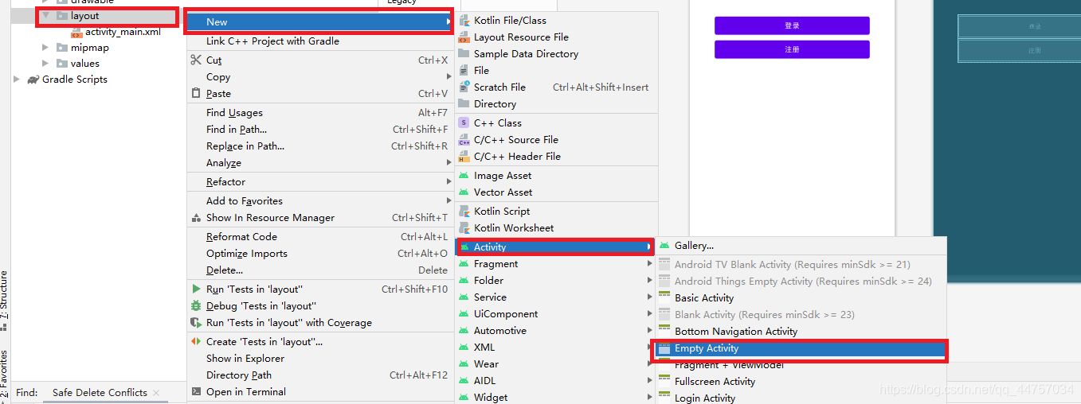Expand the values folder arrow

tap(45, 64)
